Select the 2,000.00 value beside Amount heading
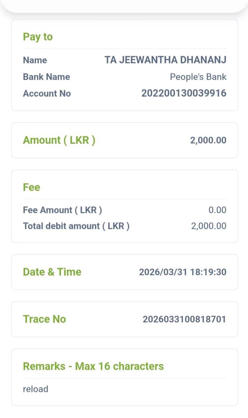 tap(208, 140)
